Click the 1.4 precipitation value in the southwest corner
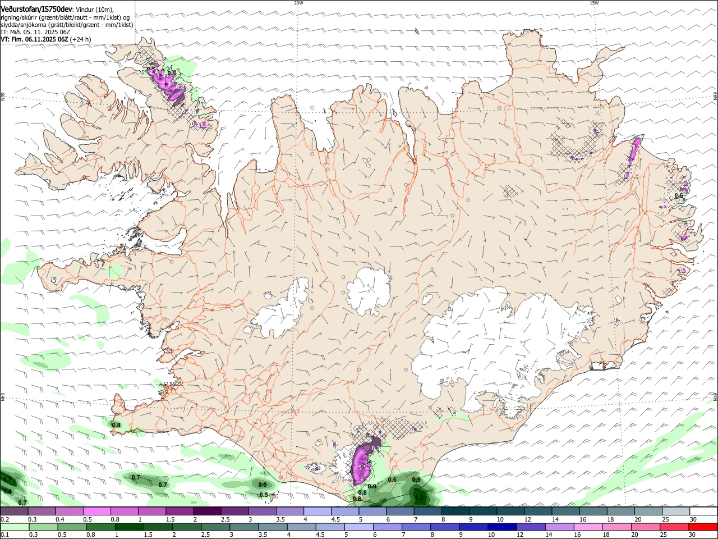 7,491
